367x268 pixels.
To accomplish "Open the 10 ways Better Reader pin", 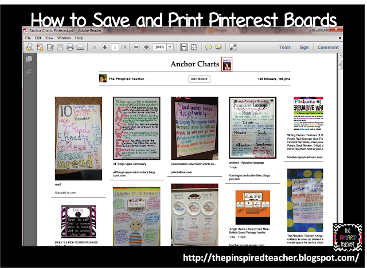I will click(x=79, y=139).
